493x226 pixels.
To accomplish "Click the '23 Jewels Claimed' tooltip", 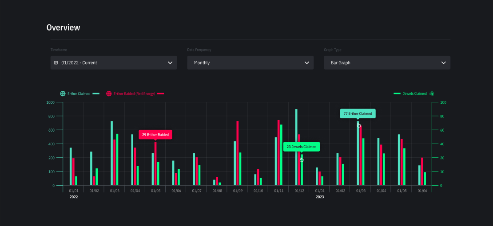I will (x=301, y=147).
